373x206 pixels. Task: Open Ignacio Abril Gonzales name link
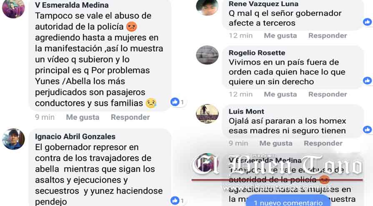[x=75, y=137]
